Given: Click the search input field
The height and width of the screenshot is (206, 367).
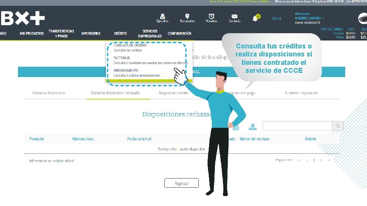Looking at the screenshot, I should (x=297, y=126).
